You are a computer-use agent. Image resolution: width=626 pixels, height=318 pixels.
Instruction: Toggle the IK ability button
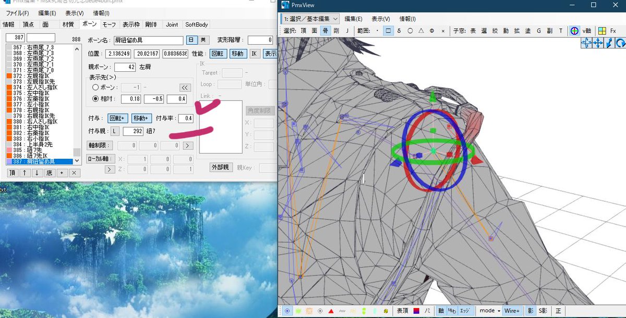tap(254, 54)
